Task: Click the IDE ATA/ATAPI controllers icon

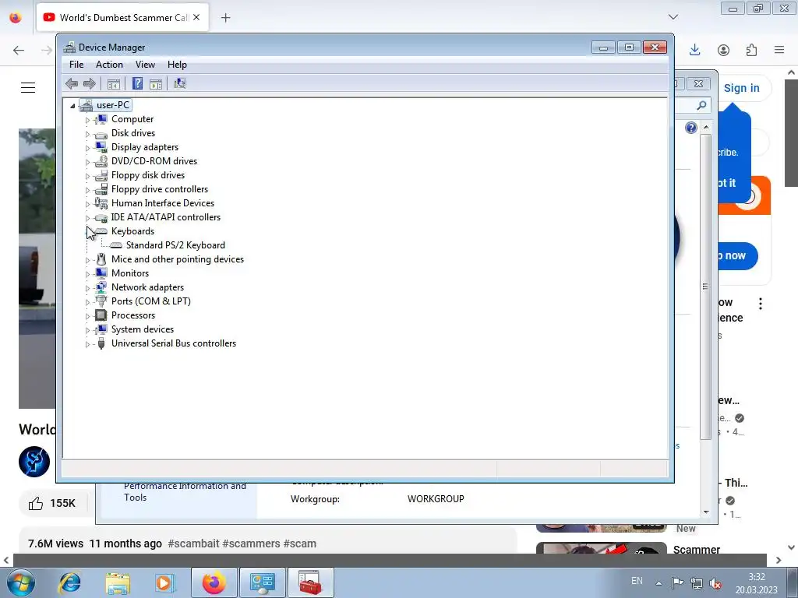Action: pyautogui.click(x=101, y=218)
